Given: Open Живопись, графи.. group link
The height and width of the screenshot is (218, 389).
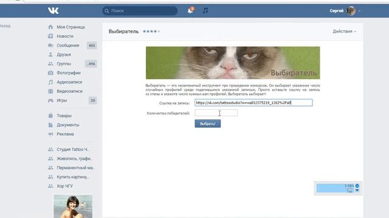Looking at the screenshot, I should point(74,159).
